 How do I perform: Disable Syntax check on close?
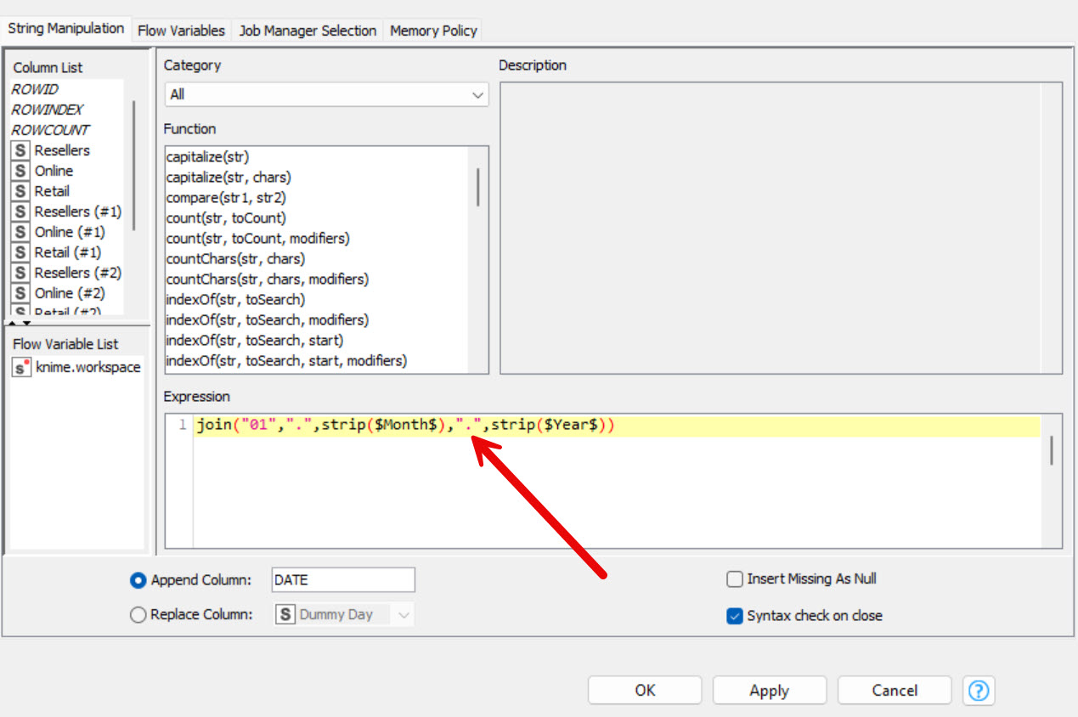click(735, 616)
